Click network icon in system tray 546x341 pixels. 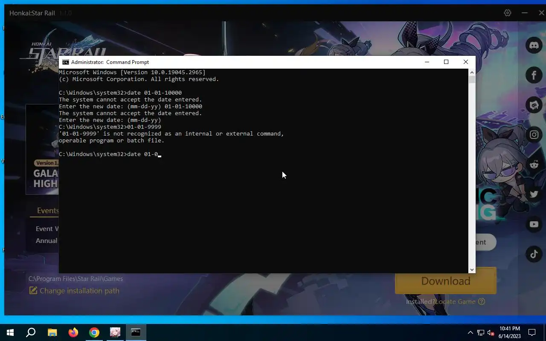pyautogui.click(x=481, y=332)
